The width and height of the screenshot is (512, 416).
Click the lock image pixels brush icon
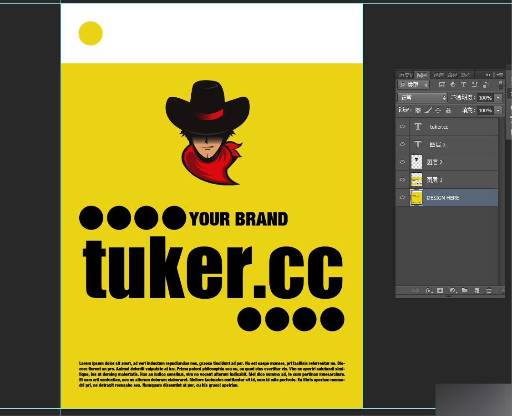click(428, 110)
